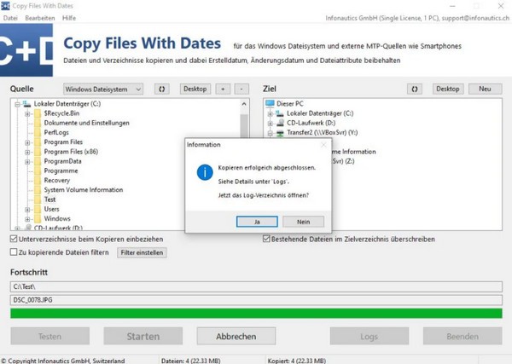Expand the Program Files folder node
512x364 pixels.
[x=28, y=142]
